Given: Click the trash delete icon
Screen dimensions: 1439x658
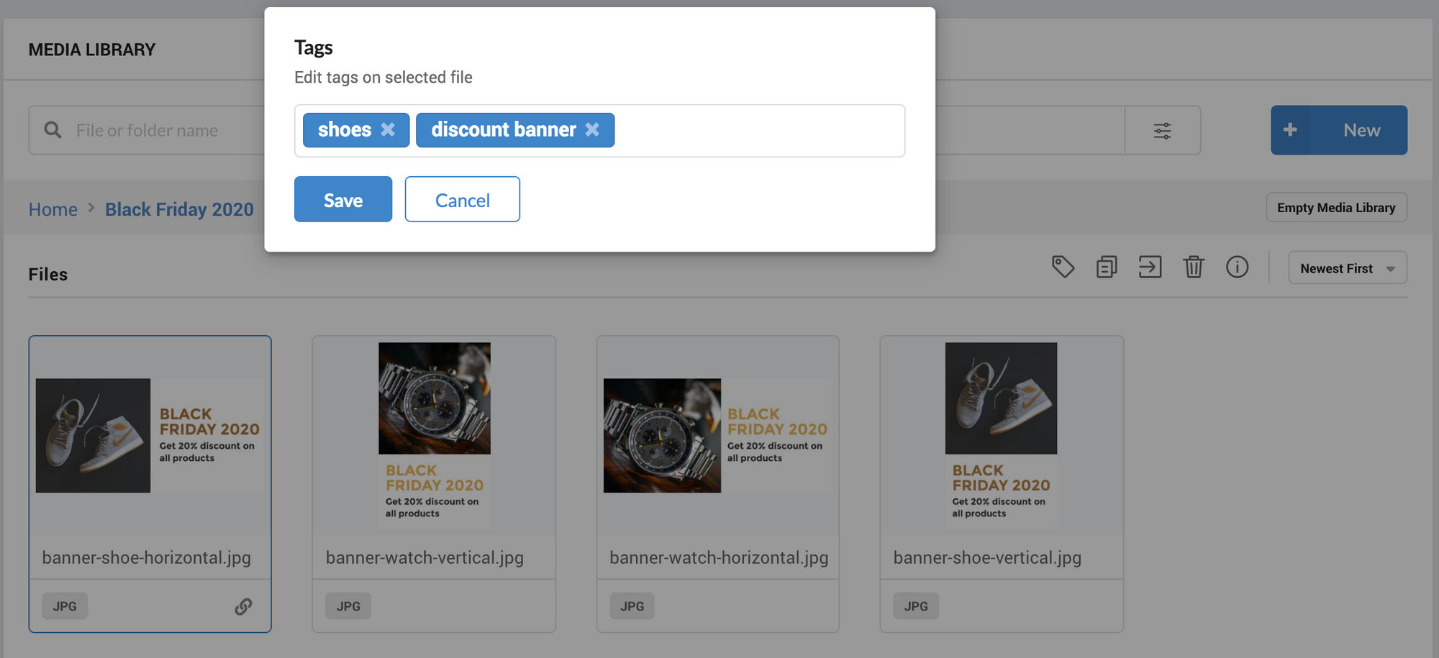Looking at the screenshot, I should (x=1194, y=268).
